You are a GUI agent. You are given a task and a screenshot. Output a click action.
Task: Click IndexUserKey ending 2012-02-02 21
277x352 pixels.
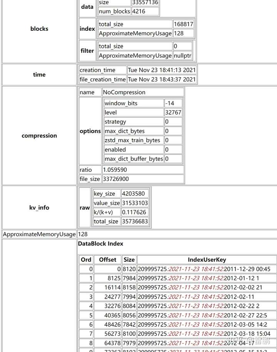[x=200, y=287]
